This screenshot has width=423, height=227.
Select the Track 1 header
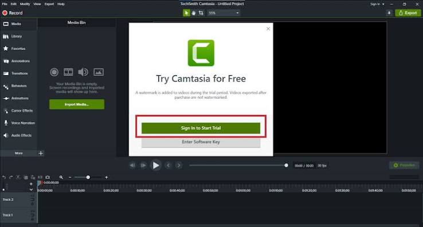(18, 215)
